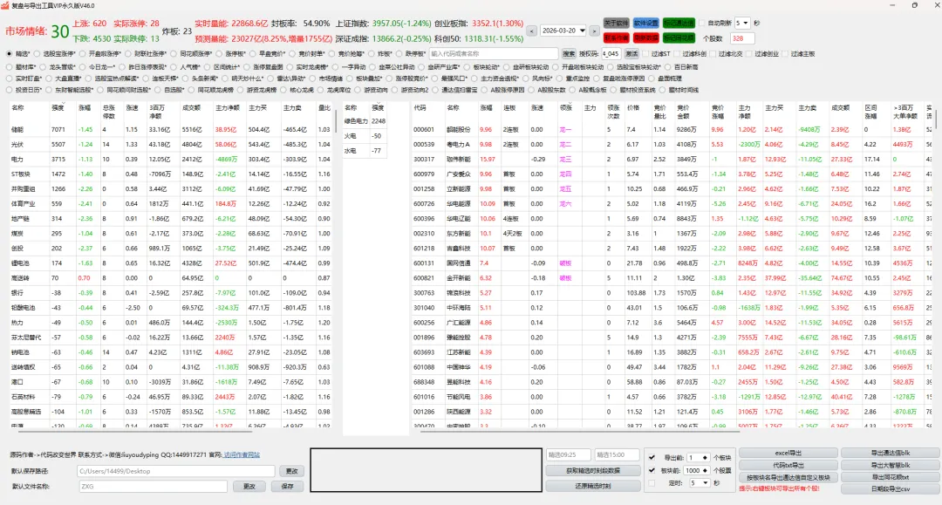
Task: Select the 开盘啦涨停 radio option
Action: coord(82,54)
